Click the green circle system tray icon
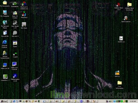Screen dimensions: 138x103 pyautogui.click(x=122, y=101)
